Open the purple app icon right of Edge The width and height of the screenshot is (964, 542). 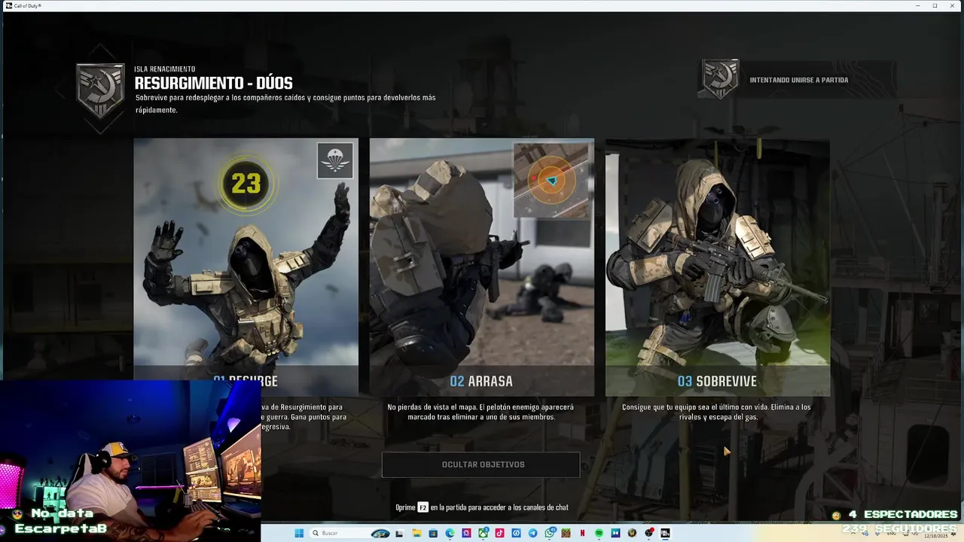pyautogui.click(x=466, y=533)
